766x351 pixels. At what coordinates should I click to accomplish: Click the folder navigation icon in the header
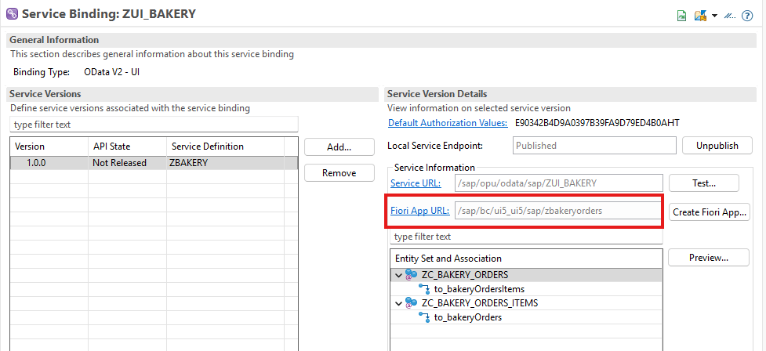pos(700,16)
